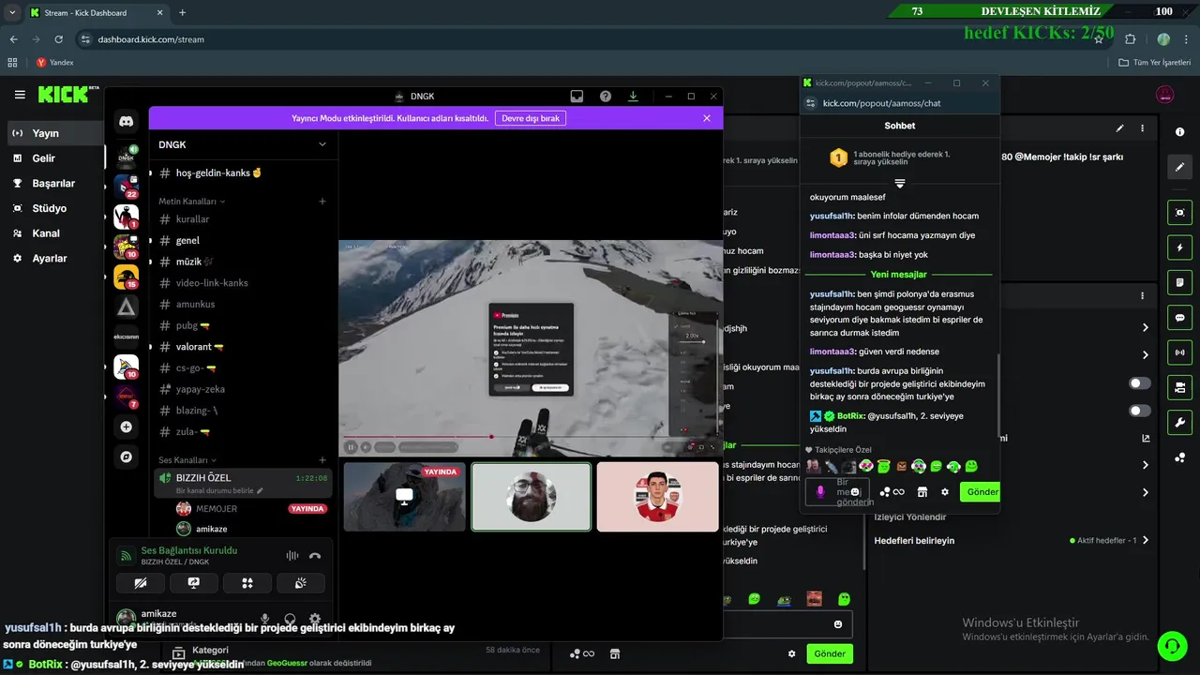Open stream info three-dot menu
The image size is (1200, 675).
pos(1142,128)
